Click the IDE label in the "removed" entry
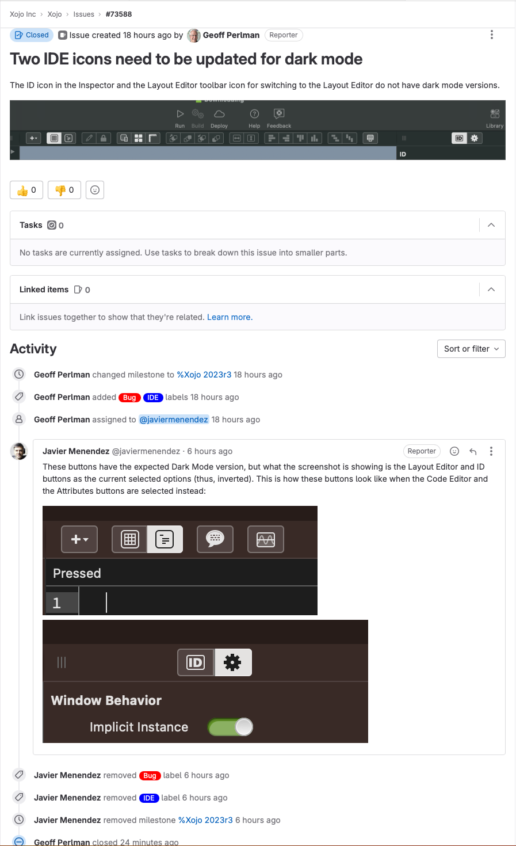 [x=149, y=798]
